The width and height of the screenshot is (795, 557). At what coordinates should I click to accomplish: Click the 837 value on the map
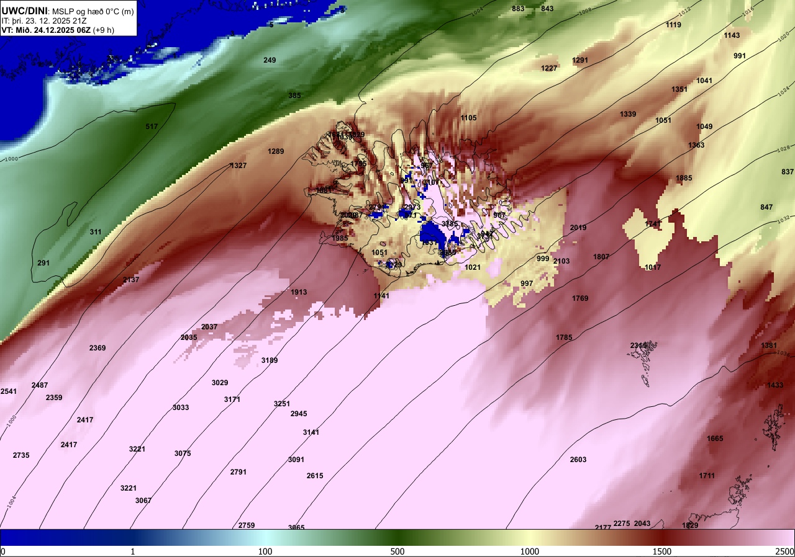(788, 172)
